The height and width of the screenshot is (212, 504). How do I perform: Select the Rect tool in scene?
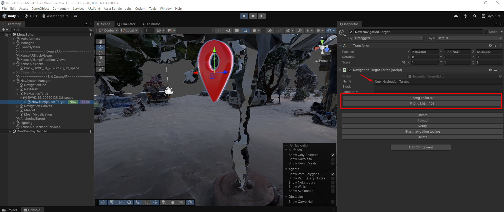tap(100, 64)
